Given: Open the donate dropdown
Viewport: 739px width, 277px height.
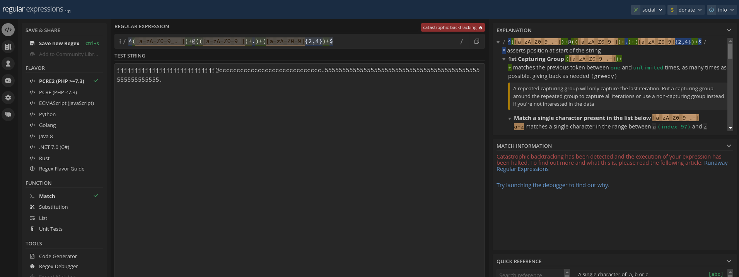Looking at the screenshot, I should coord(686,10).
